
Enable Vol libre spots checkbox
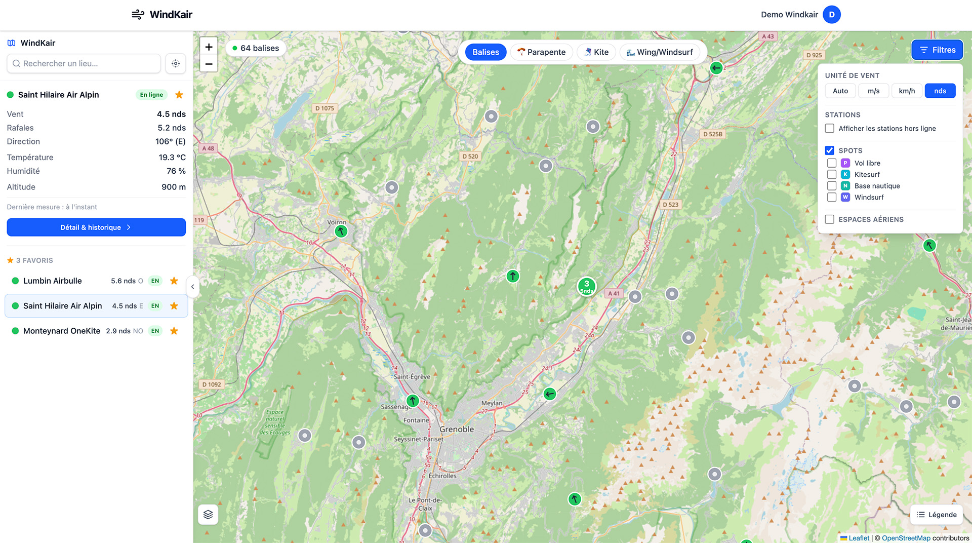pyautogui.click(x=832, y=163)
